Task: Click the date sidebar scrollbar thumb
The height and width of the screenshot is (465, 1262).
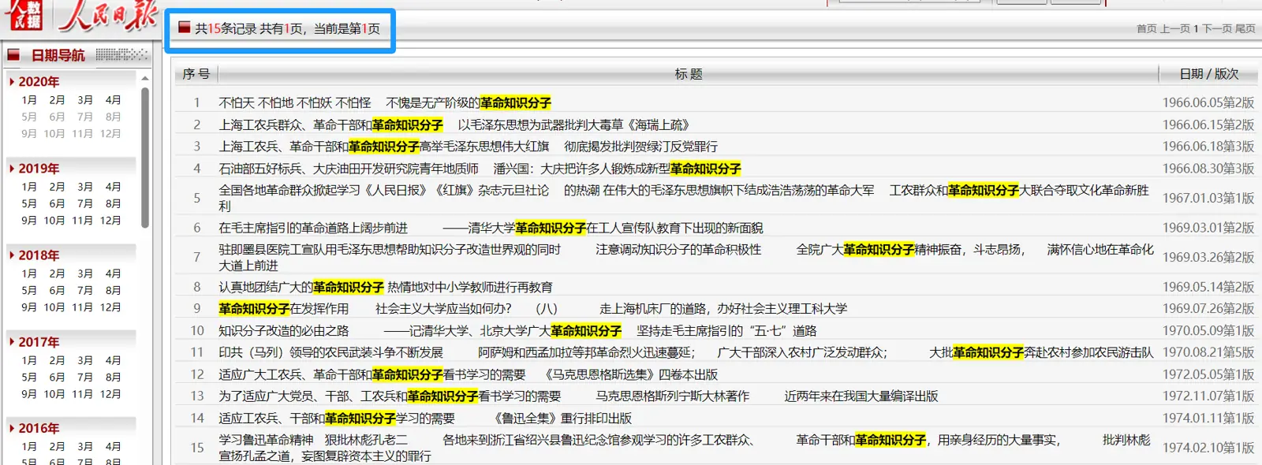Action: [x=145, y=158]
